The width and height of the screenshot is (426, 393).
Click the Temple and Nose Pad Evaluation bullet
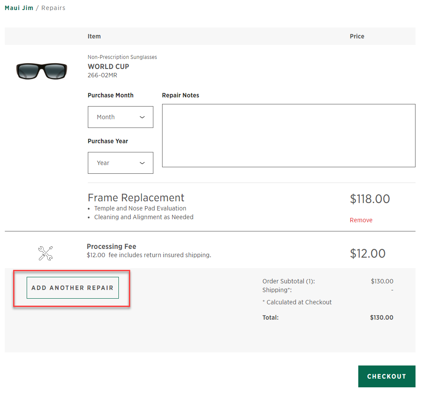140,208
